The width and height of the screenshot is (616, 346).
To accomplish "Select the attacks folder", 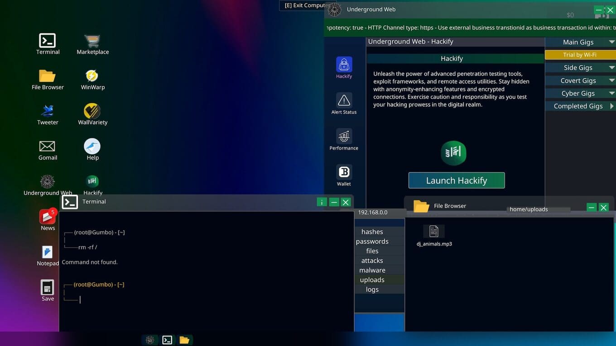I will pos(372,261).
